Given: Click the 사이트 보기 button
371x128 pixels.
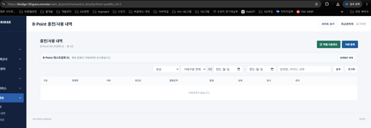Looking at the screenshot, I should click(x=328, y=24).
